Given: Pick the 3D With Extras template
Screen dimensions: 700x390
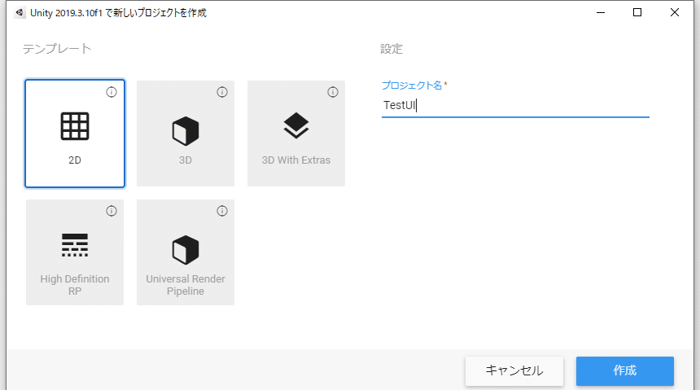Looking at the screenshot, I should coord(296,134).
